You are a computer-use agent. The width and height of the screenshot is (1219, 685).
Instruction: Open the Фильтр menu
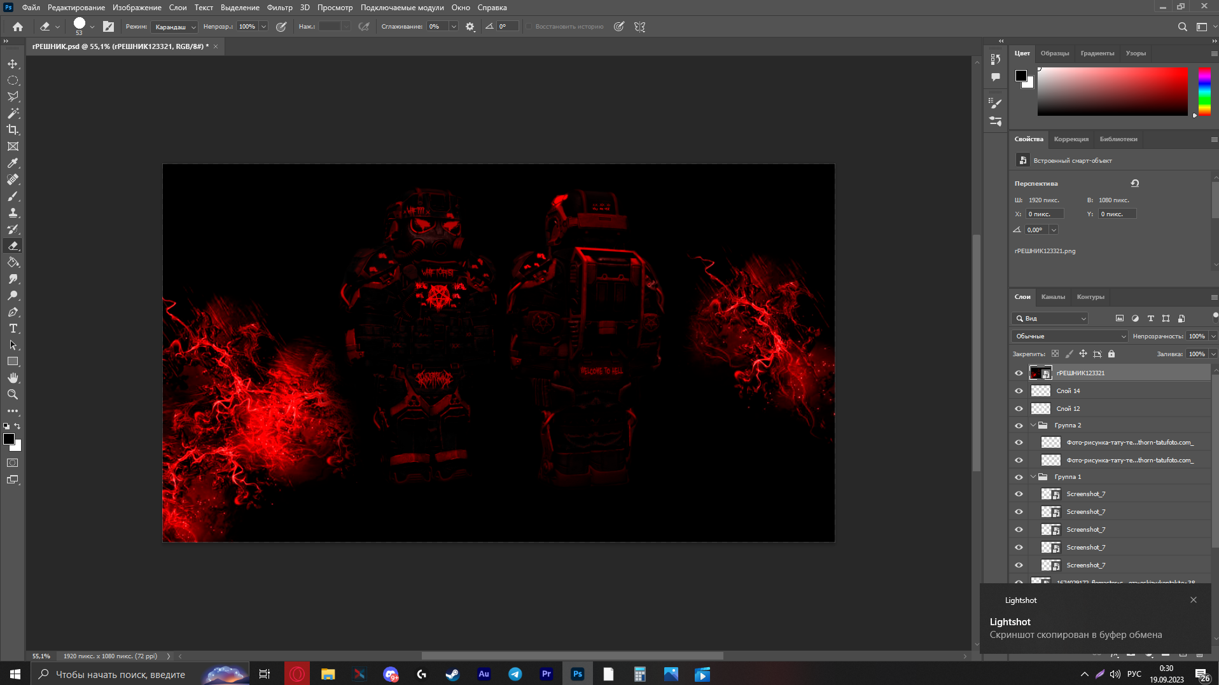tap(279, 8)
